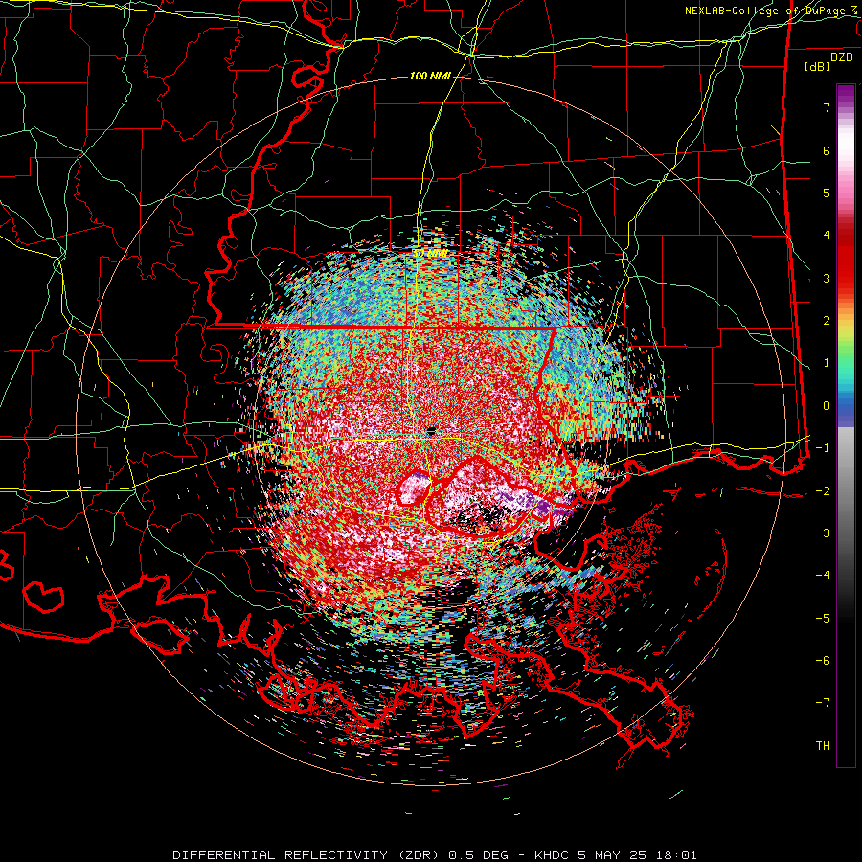This screenshot has width=862, height=862.
Task: Pick the -1 dB tick label
Action: [823, 448]
